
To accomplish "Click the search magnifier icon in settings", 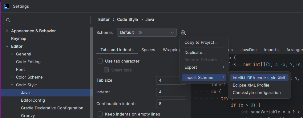I will (x=8, y=20).
